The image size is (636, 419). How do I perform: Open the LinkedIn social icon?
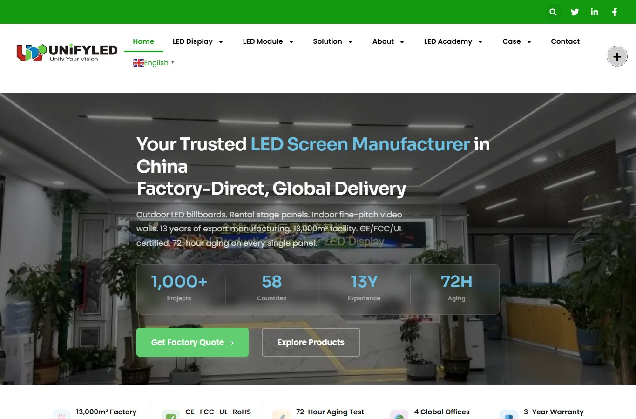[595, 12]
